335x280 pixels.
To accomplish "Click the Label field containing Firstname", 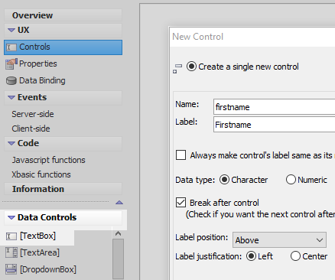I will tap(274, 125).
